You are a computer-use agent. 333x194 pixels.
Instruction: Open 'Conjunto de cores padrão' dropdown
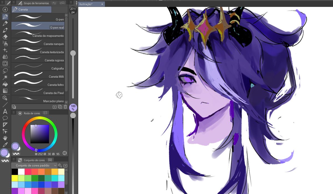34,165
